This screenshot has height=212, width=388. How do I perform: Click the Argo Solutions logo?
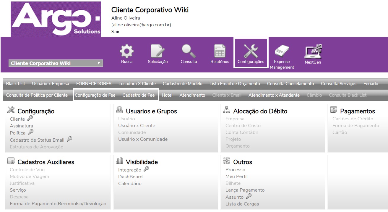(x=56, y=19)
